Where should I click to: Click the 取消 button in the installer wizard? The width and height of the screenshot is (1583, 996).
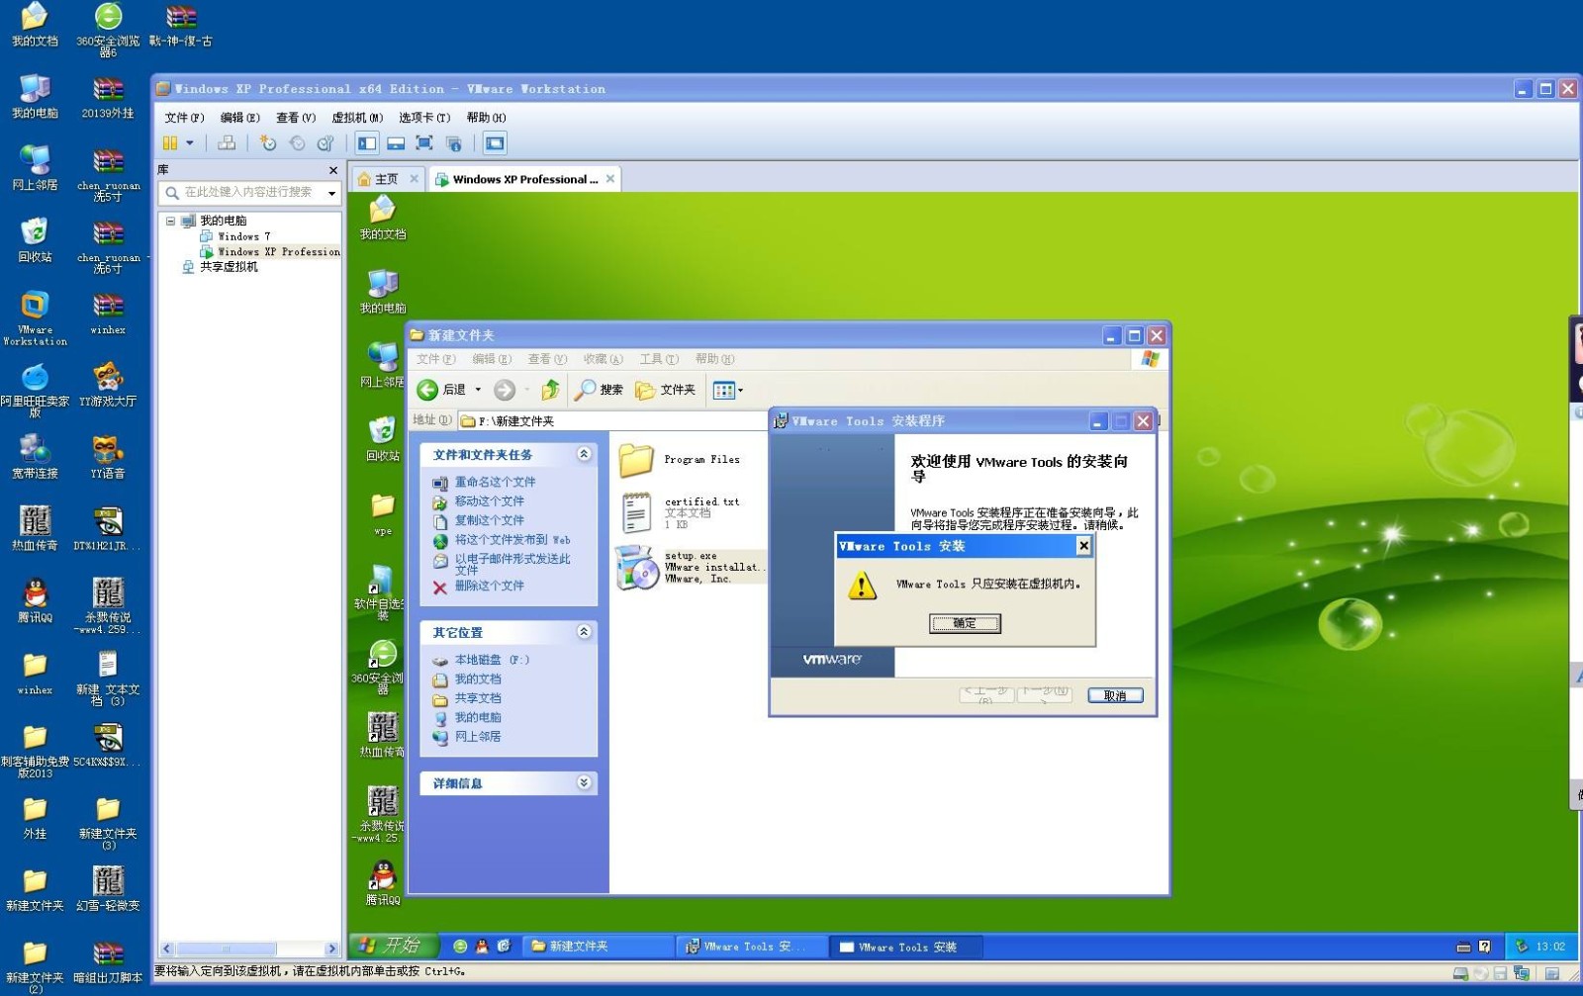[x=1115, y=694]
